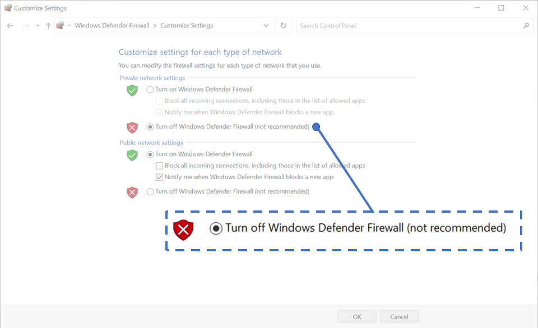This screenshot has width=538, height=328.
Task: Click the OK button
Action: point(357,317)
